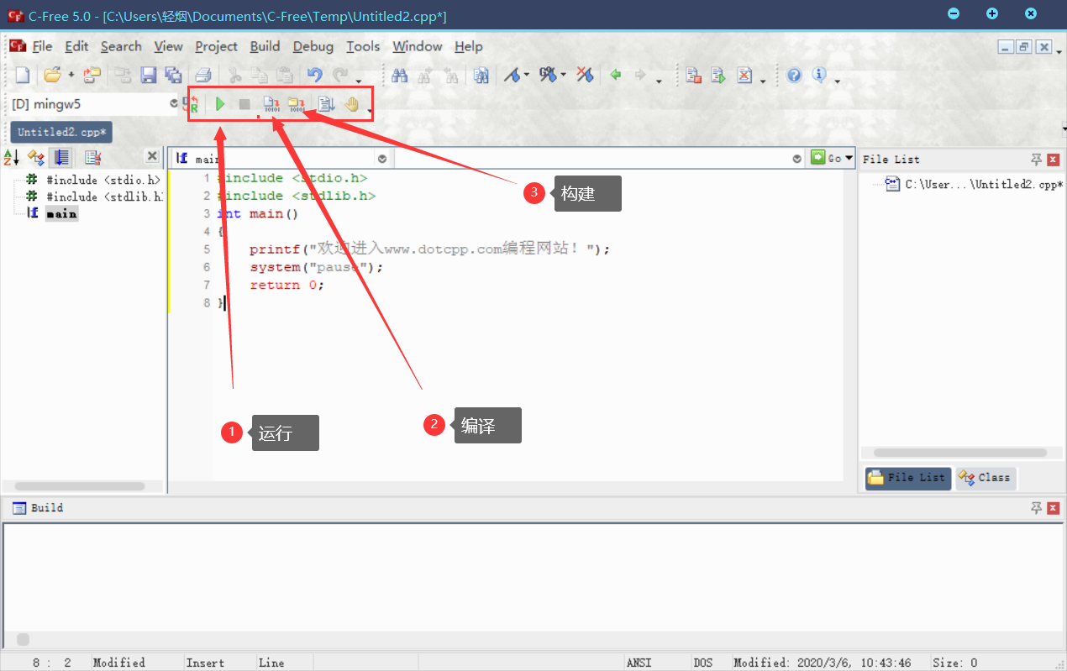Viewport: 1067px width, 671px height.
Task: Click the File List horizontal scrollbar
Action: (x=958, y=453)
